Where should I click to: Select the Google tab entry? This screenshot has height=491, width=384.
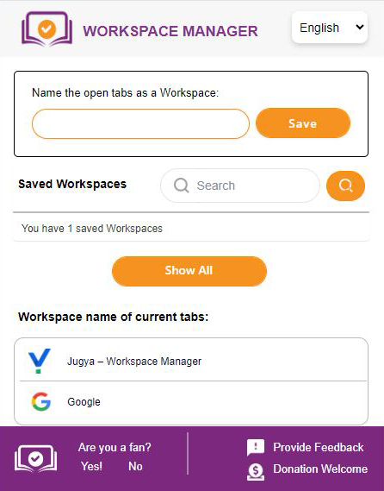pos(191,402)
